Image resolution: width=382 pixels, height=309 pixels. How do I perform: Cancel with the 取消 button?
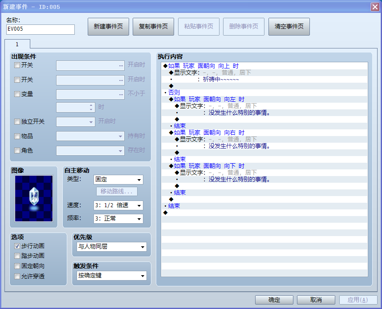[x=316, y=300]
